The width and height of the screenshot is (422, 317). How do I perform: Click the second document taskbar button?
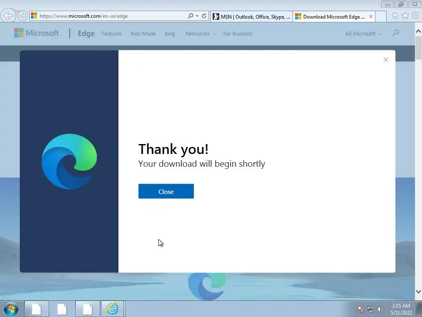click(x=62, y=309)
